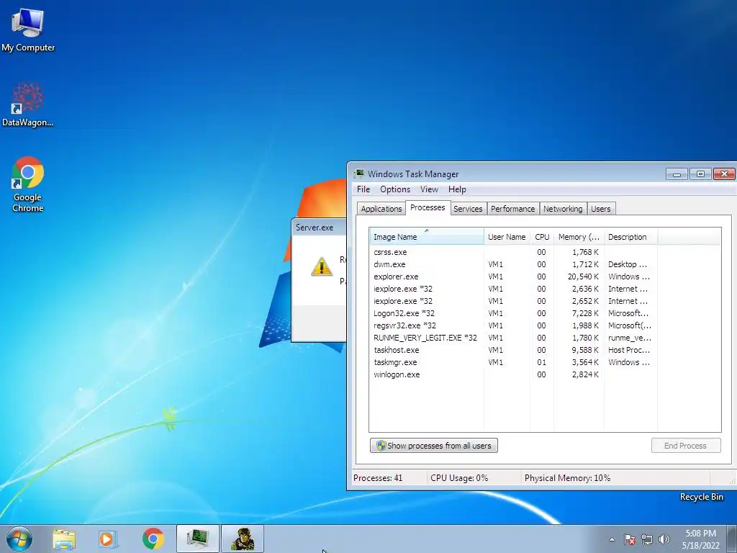Show hidden system tray icons

click(x=612, y=539)
